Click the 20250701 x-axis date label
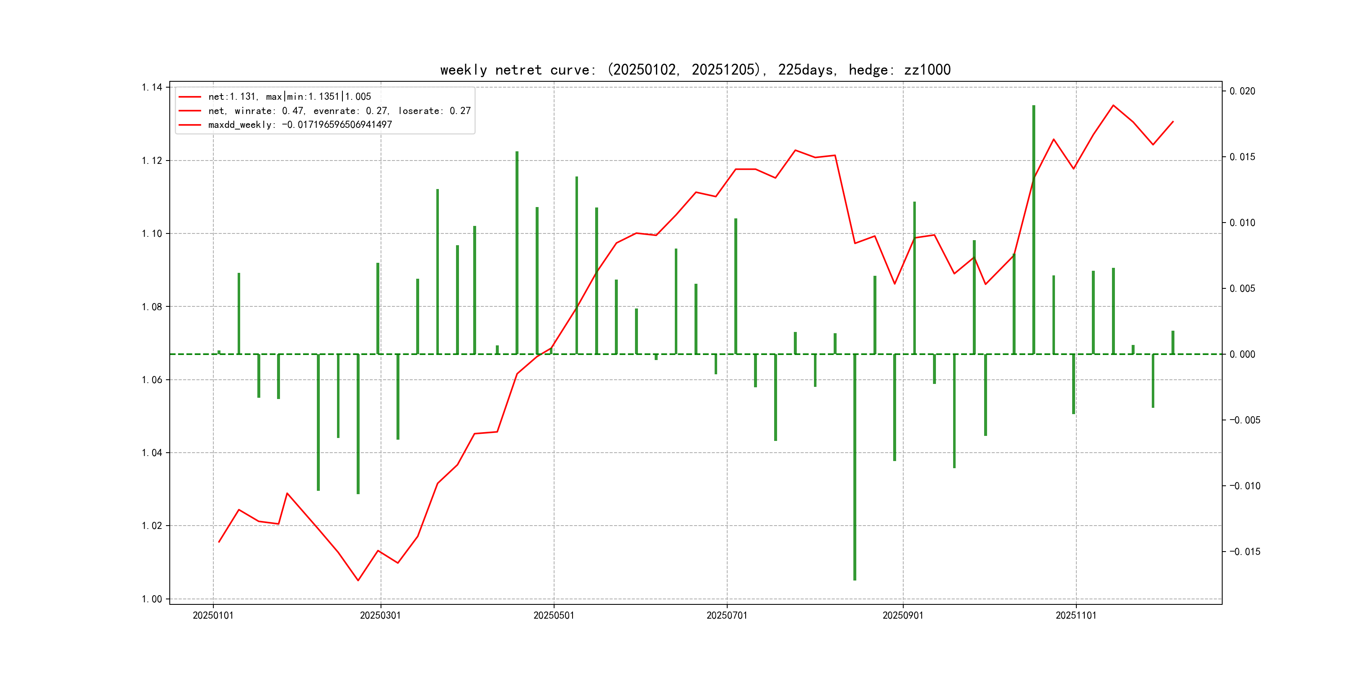The width and height of the screenshot is (1358, 679). point(726,615)
